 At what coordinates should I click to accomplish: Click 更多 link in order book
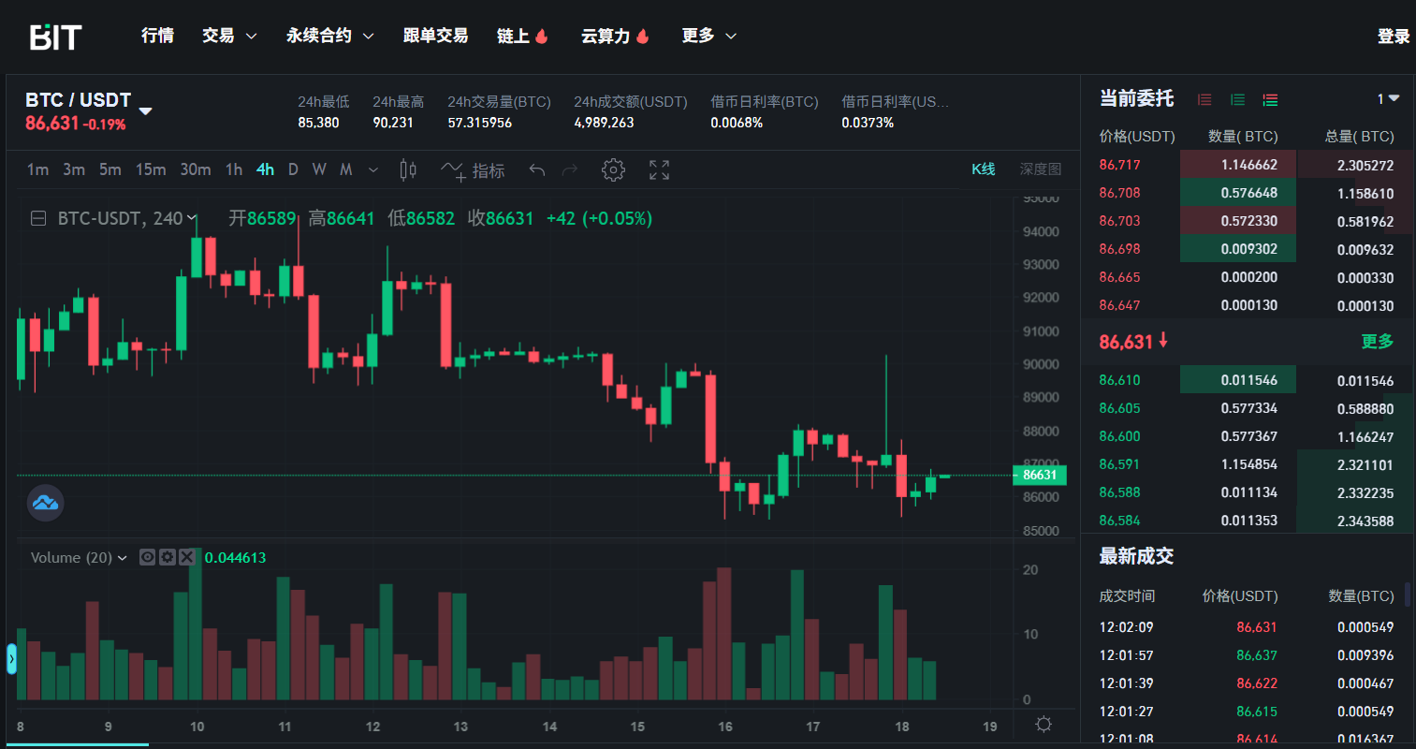tap(1377, 342)
